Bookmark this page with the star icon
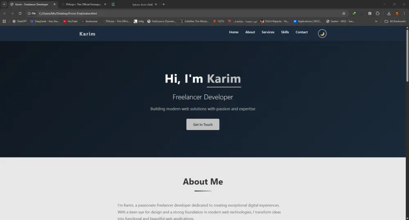This screenshot has height=220, width=409. click(344, 13)
